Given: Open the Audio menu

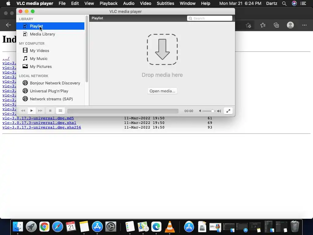Looking at the screenshot, I should (129, 3).
